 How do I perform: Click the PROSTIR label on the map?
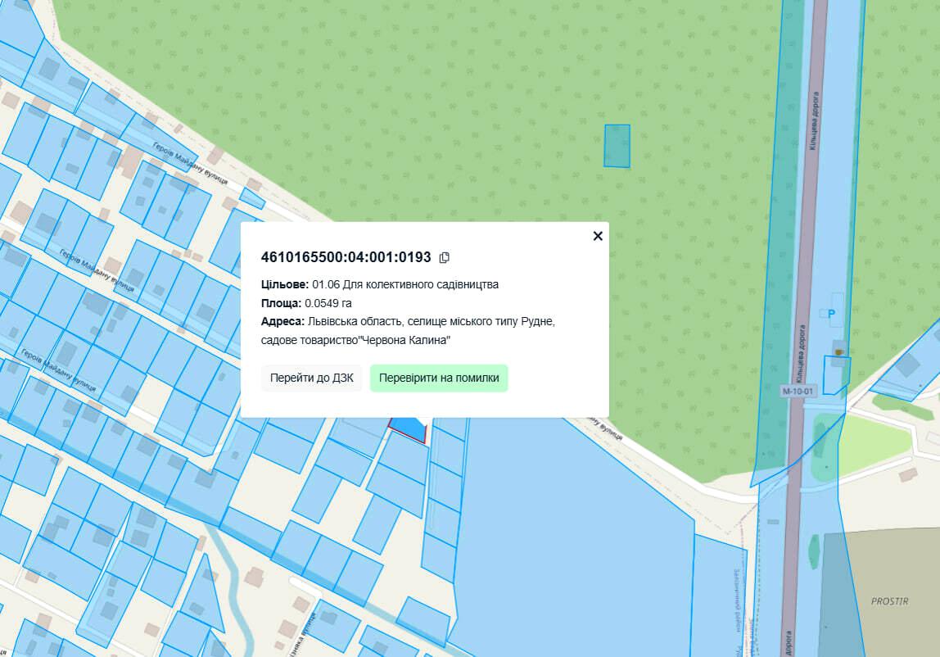889,601
